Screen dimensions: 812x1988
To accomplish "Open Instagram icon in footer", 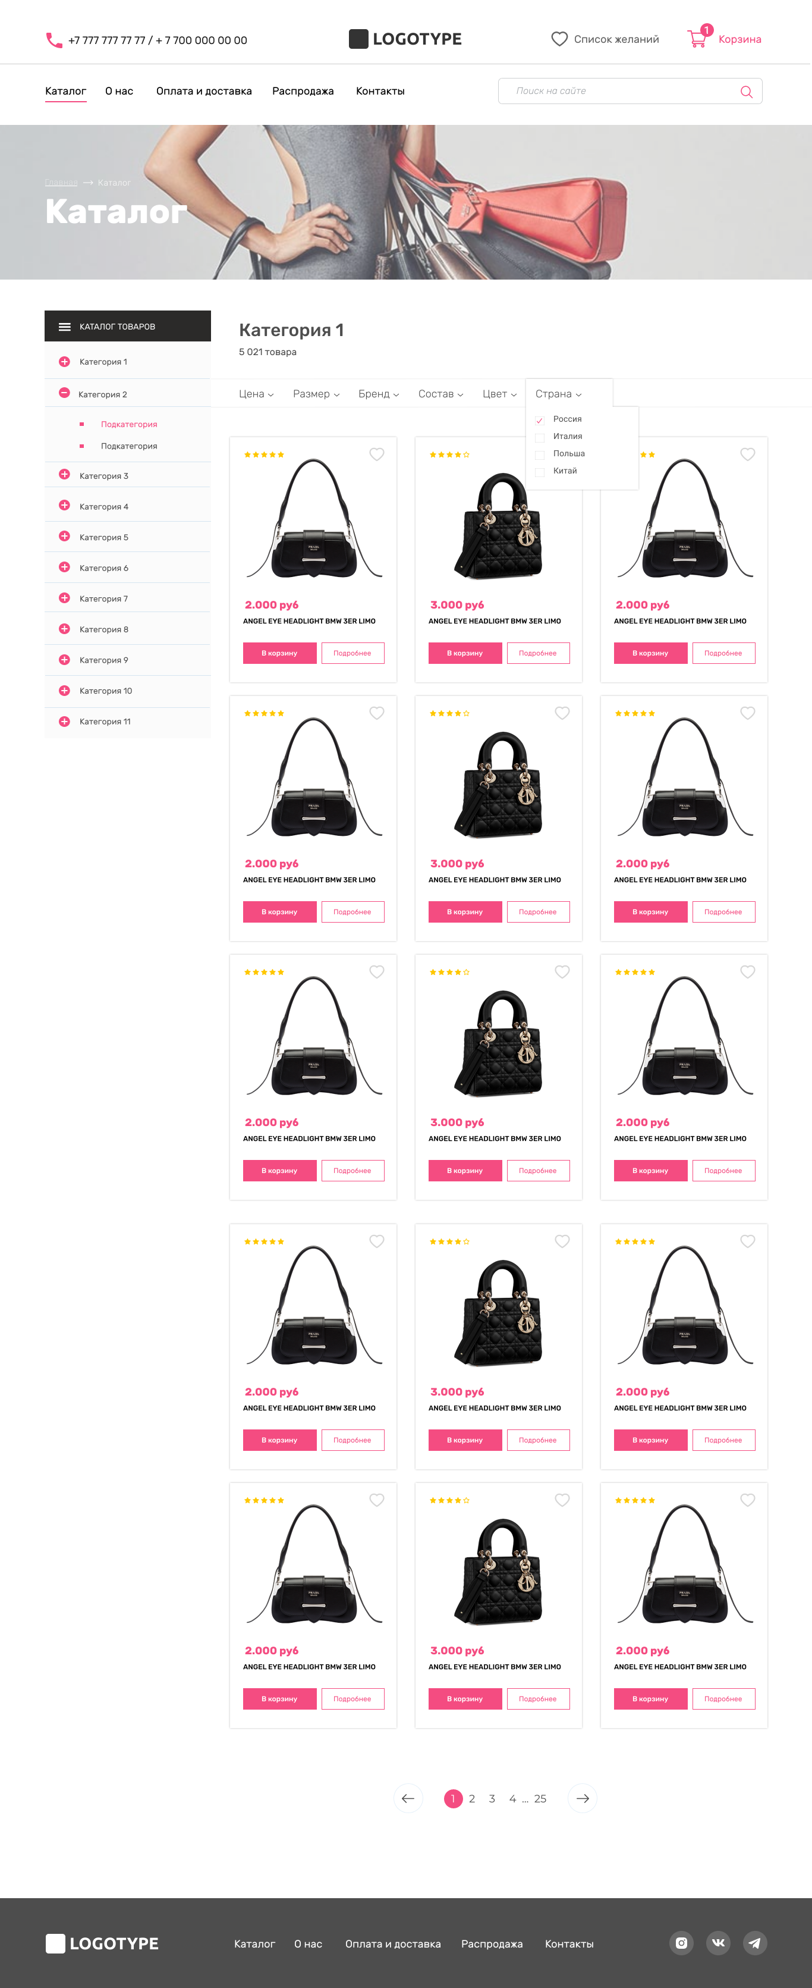I will pyautogui.click(x=681, y=1942).
